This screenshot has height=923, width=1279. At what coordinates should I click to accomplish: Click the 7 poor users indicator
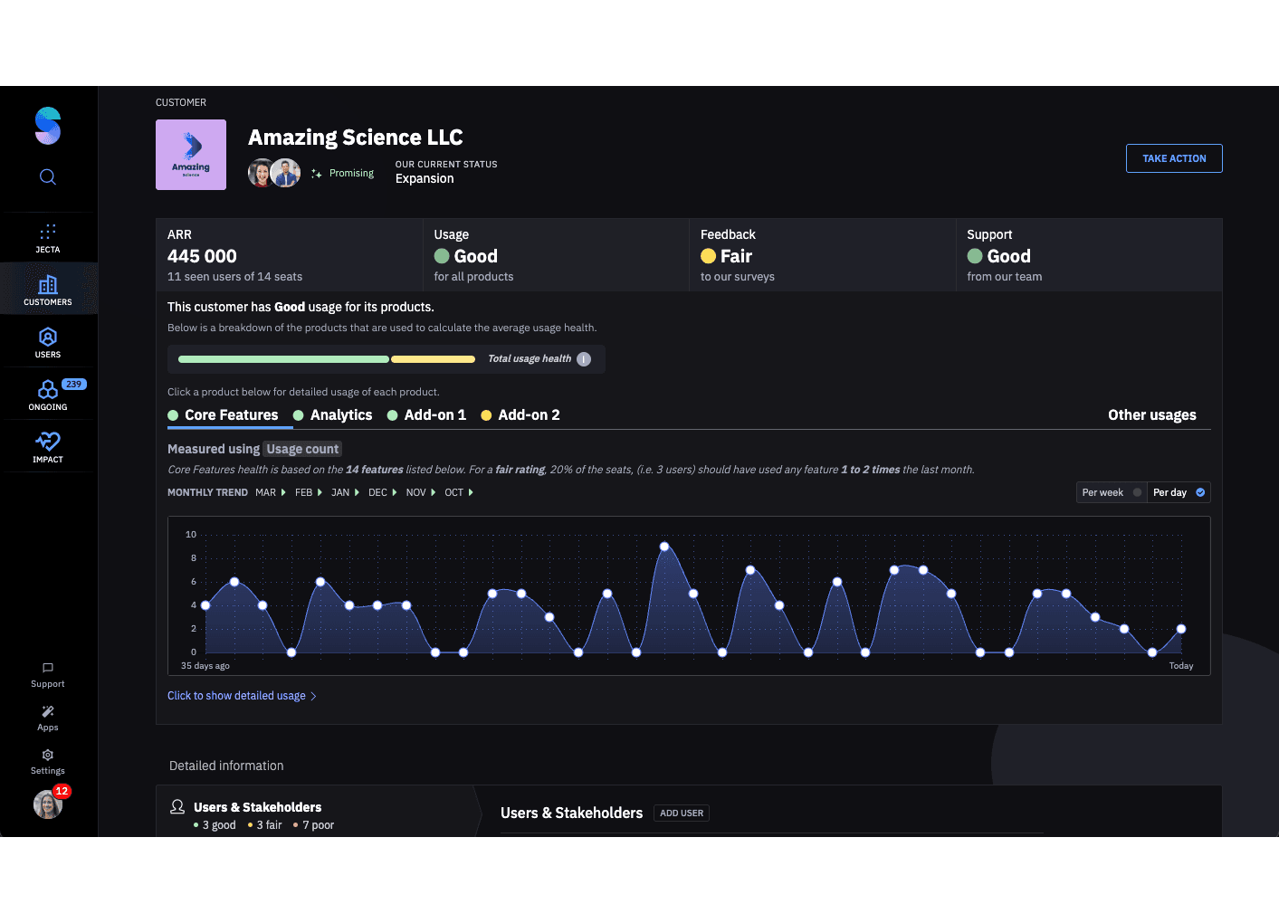[313, 825]
